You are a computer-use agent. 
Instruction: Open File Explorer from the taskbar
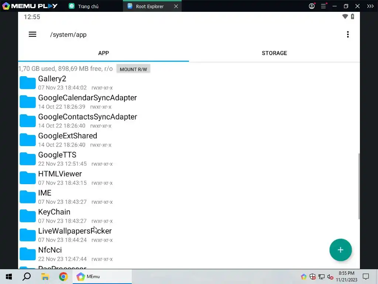click(x=45, y=277)
